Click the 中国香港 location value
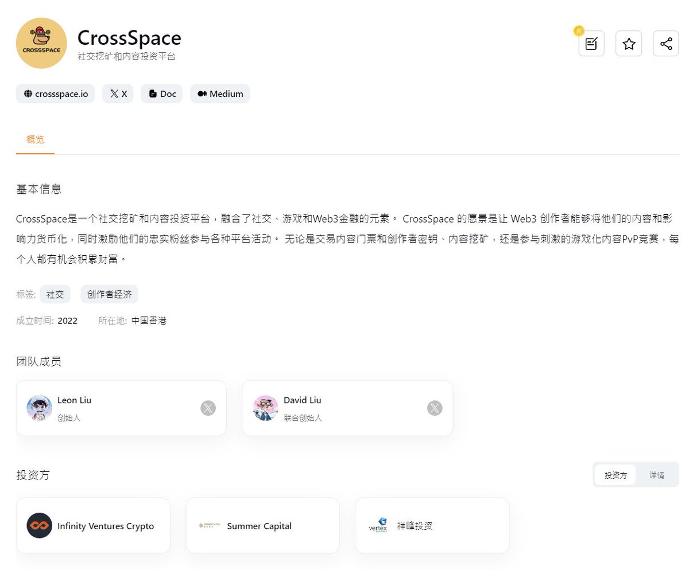Screen dimensions: 689x570 (x=149, y=321)
